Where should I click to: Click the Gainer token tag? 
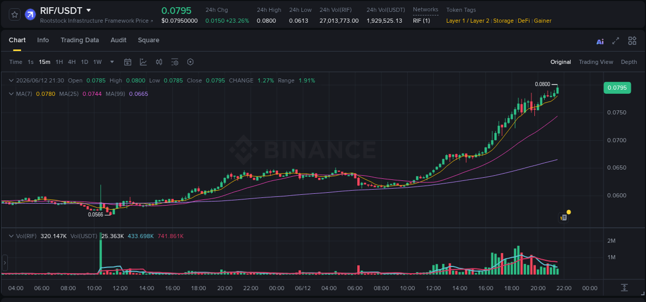click(x=543, y=21)
